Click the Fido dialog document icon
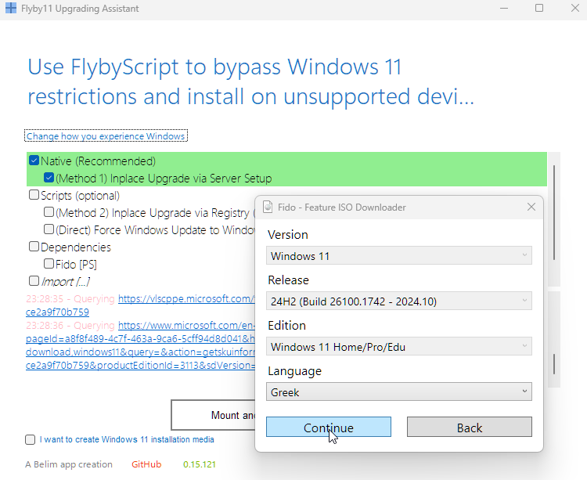This screenshot has height=480, width=587. 268,207
